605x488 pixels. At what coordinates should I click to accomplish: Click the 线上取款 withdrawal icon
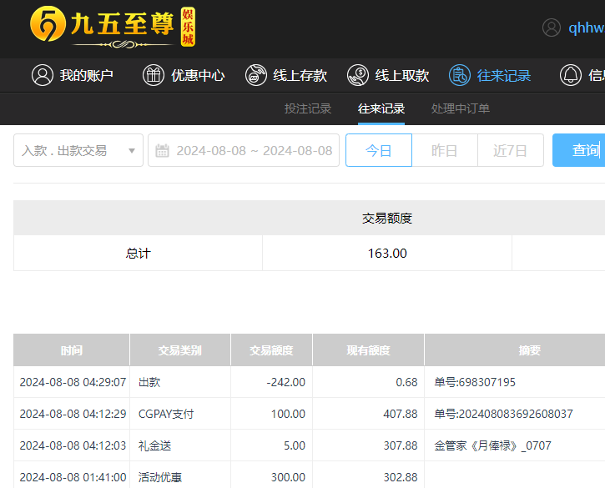click(x=358, y=75)
